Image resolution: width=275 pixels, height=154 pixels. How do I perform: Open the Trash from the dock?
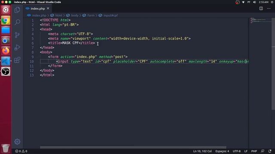6,148
